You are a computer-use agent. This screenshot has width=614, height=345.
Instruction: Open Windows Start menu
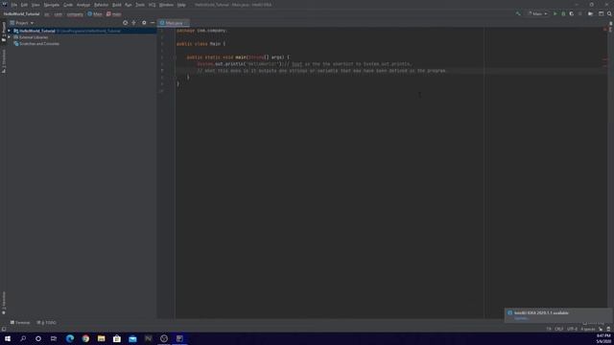click(x=8, y=338)
